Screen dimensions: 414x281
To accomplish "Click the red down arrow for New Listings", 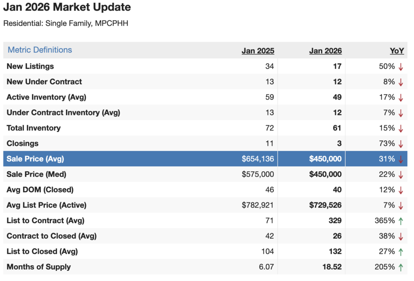I will click(x=401, y=66).
